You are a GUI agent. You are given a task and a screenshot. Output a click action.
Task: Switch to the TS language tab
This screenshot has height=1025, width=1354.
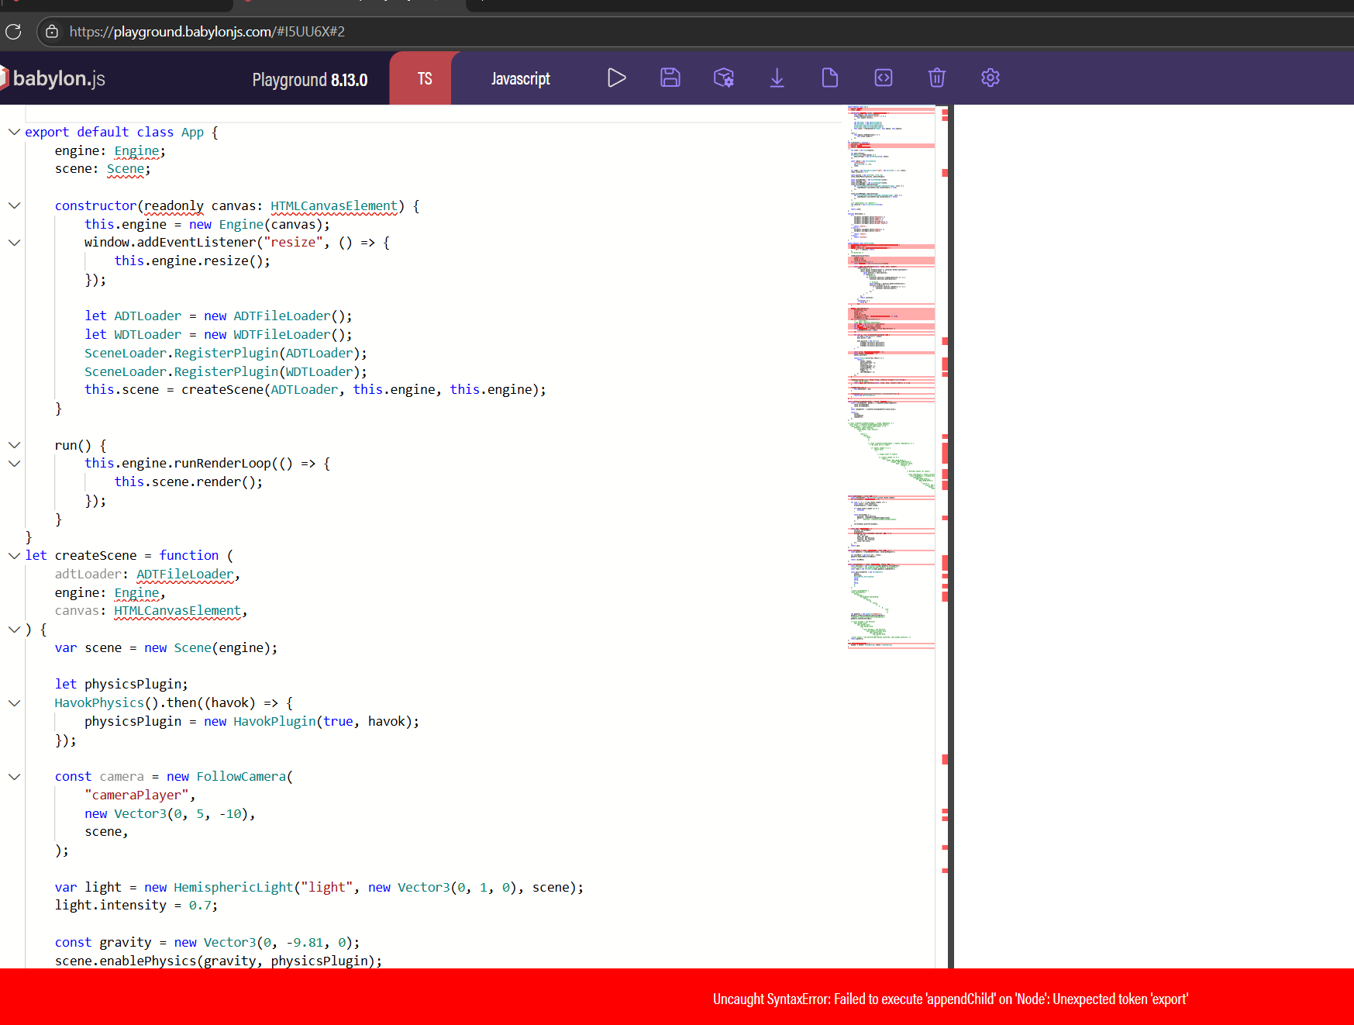click(x=425, y=78)
